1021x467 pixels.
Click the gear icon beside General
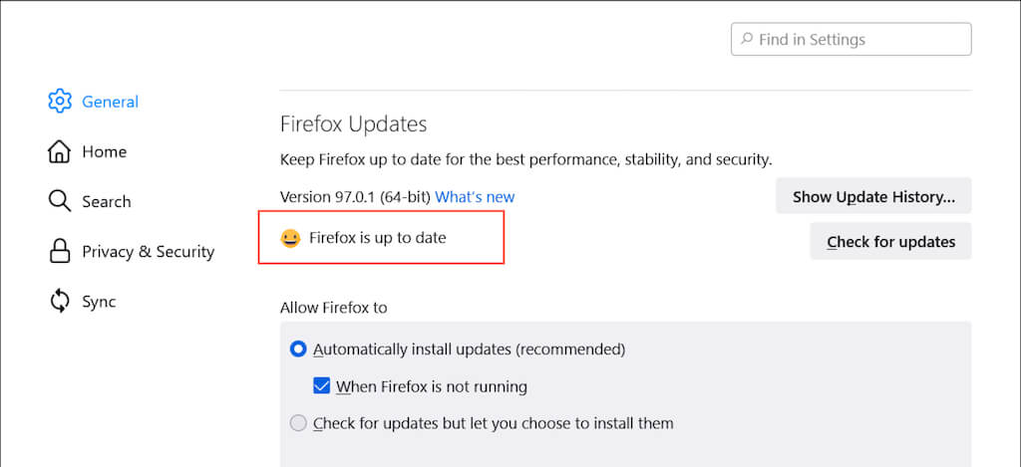(x=60, y=102)
